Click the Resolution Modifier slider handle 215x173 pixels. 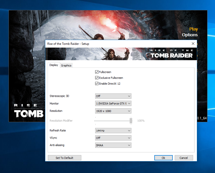click(131, 121)
